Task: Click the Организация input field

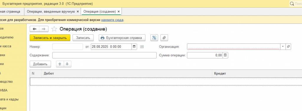Action: [x=234, y=47]
